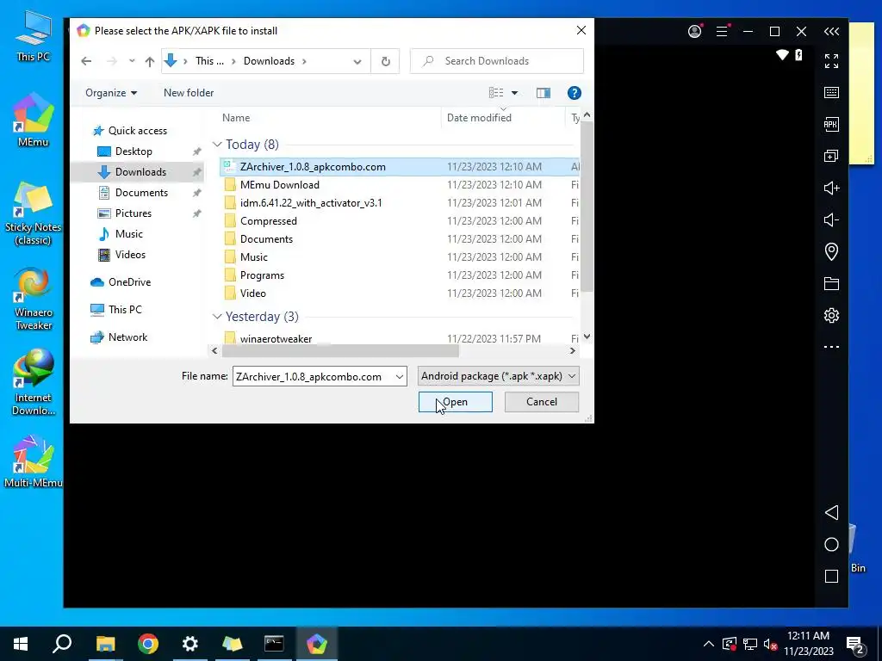882x661 pixels.
Task: Collapse the Today (8) group
Action: point(217,145)
